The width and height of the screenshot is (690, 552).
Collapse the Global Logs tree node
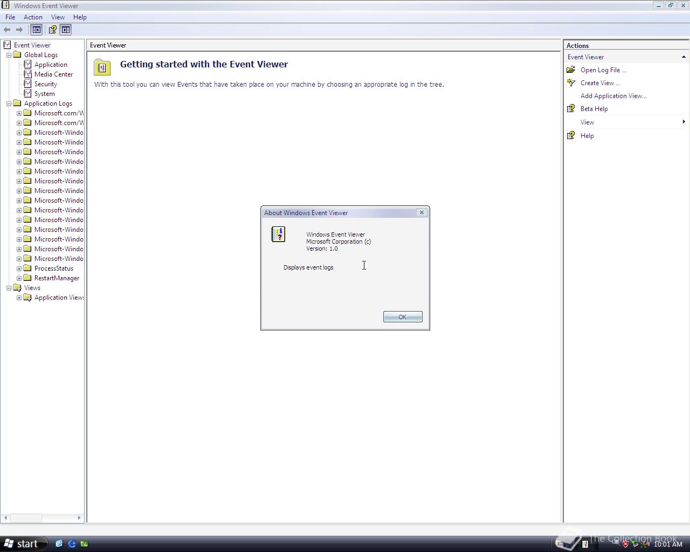9,55
